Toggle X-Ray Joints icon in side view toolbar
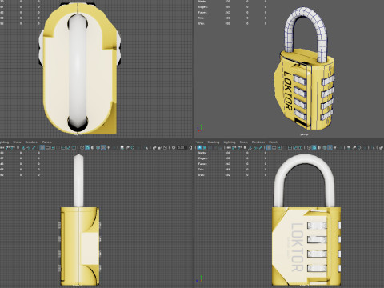Viewport: 384px width, 288px height. coord(166,147)
